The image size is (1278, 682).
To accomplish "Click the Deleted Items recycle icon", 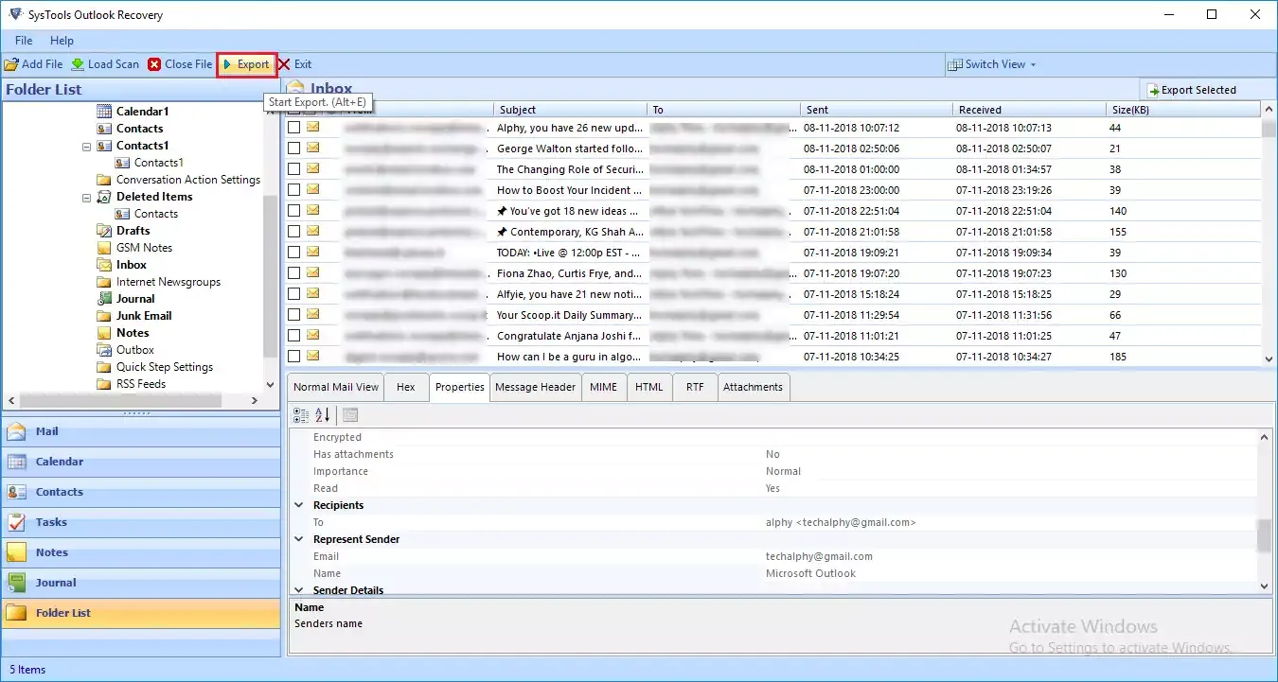I will click(x=104, y=197).
